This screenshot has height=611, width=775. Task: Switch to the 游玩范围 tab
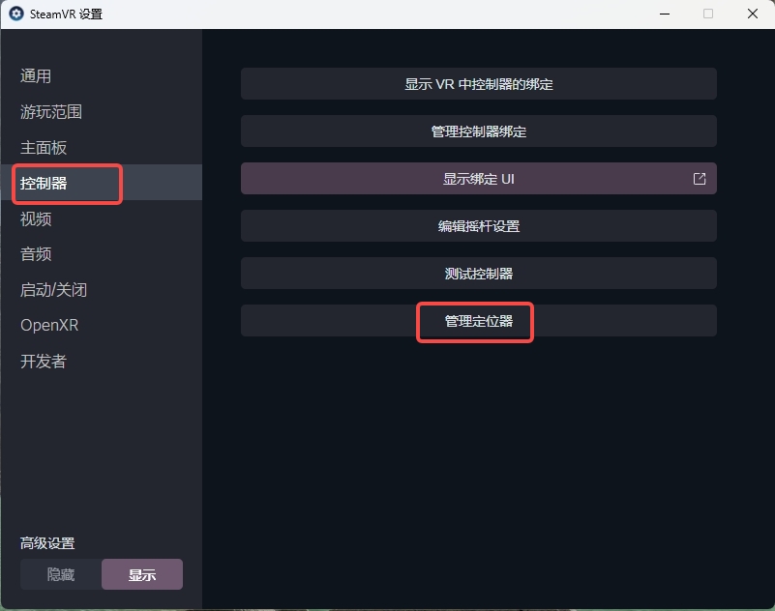coord(51,112)
